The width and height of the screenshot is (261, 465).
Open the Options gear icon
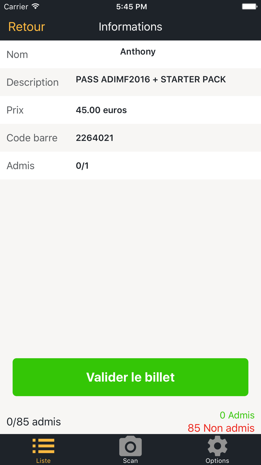pyautogui.click(x=217, y=446)
